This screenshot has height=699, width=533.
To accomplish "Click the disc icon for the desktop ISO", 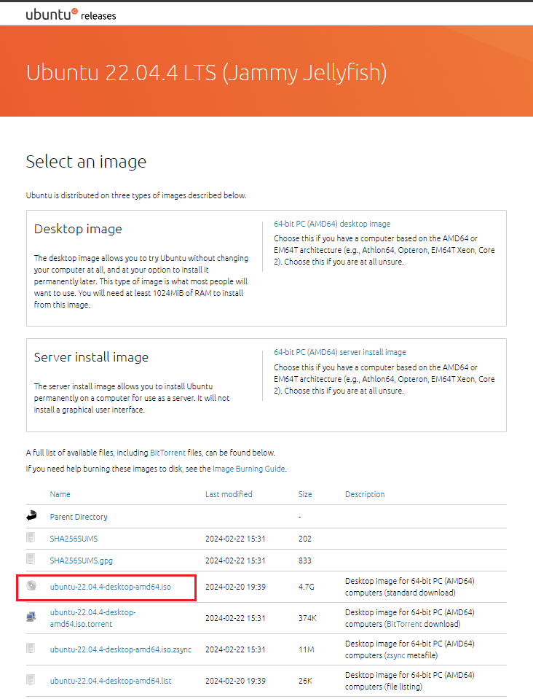I will (31, 586).
